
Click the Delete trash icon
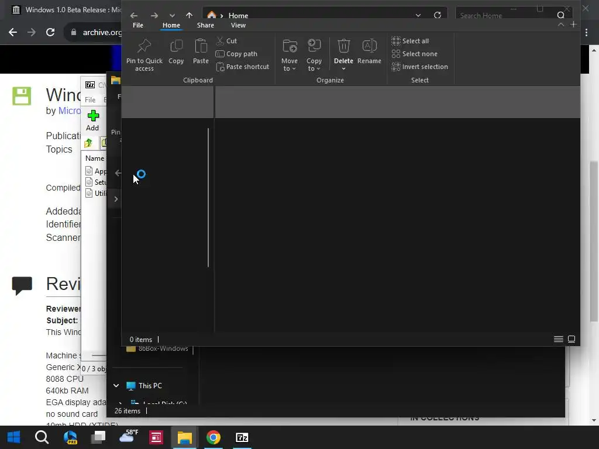pyautogui.click(x=343, y=47)
